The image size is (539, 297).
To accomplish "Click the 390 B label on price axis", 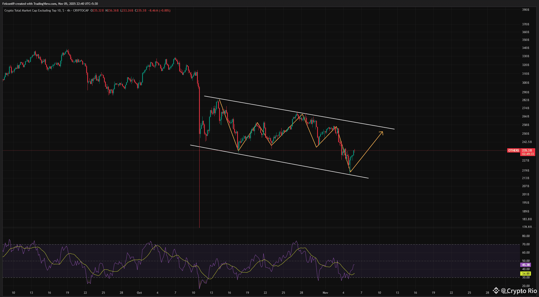I will point(525,10).
